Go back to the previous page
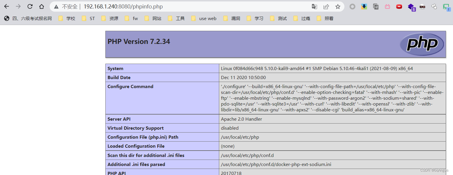This screenshot has height=175, width=453. (x=6, y=6)
